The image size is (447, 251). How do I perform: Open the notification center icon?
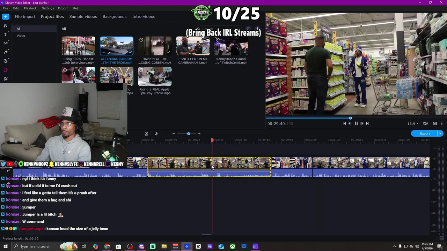pyautogui.click(x=440, y=246)
